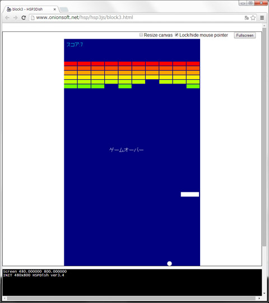This screenshot has height=303, width=269.
Task: Click the horizontal scrollbar right arrow
Action: point(259,298)
